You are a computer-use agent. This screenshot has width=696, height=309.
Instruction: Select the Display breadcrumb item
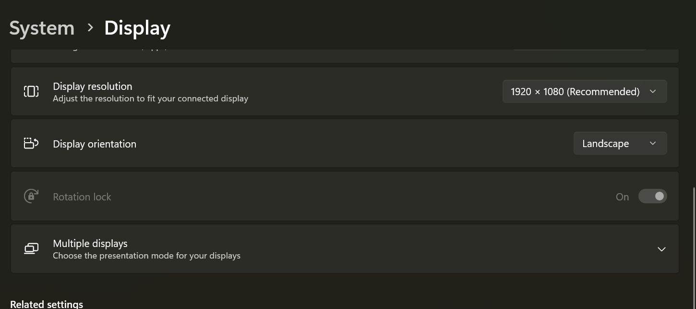(x=137, y=28)
